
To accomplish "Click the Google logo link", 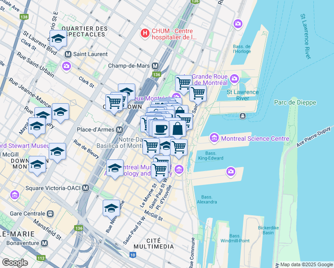I will (x=15, y=263).
